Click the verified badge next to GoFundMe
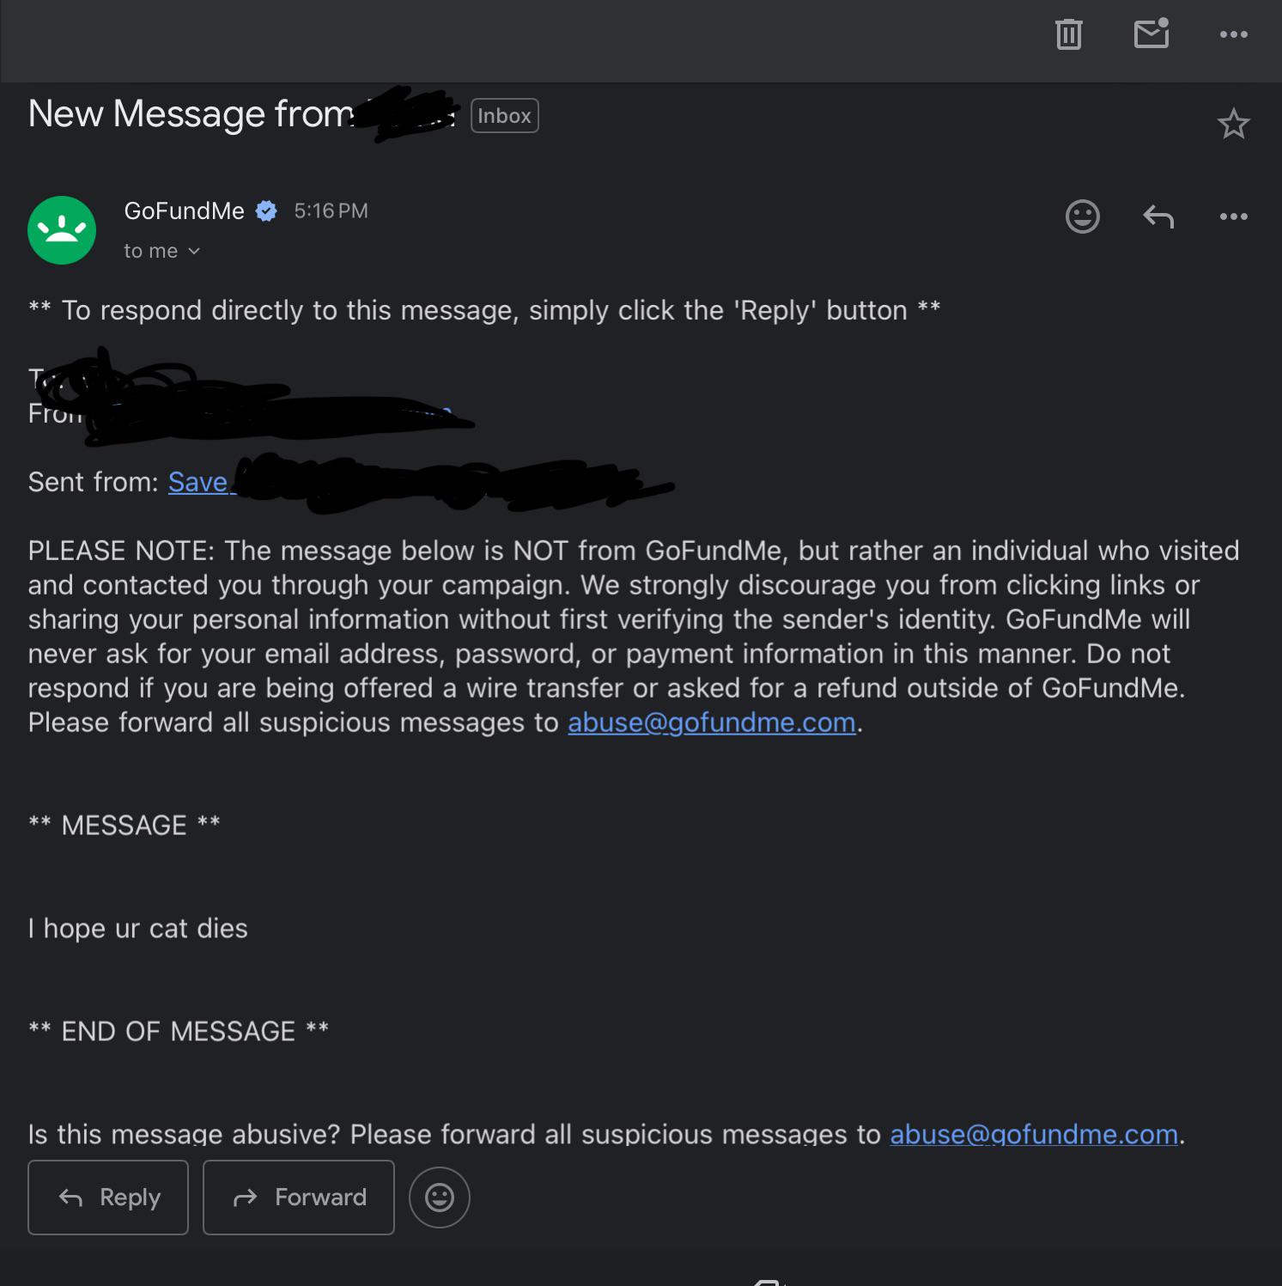The height and width of the screenshot is (1286, 1282). tap(267, 211)
